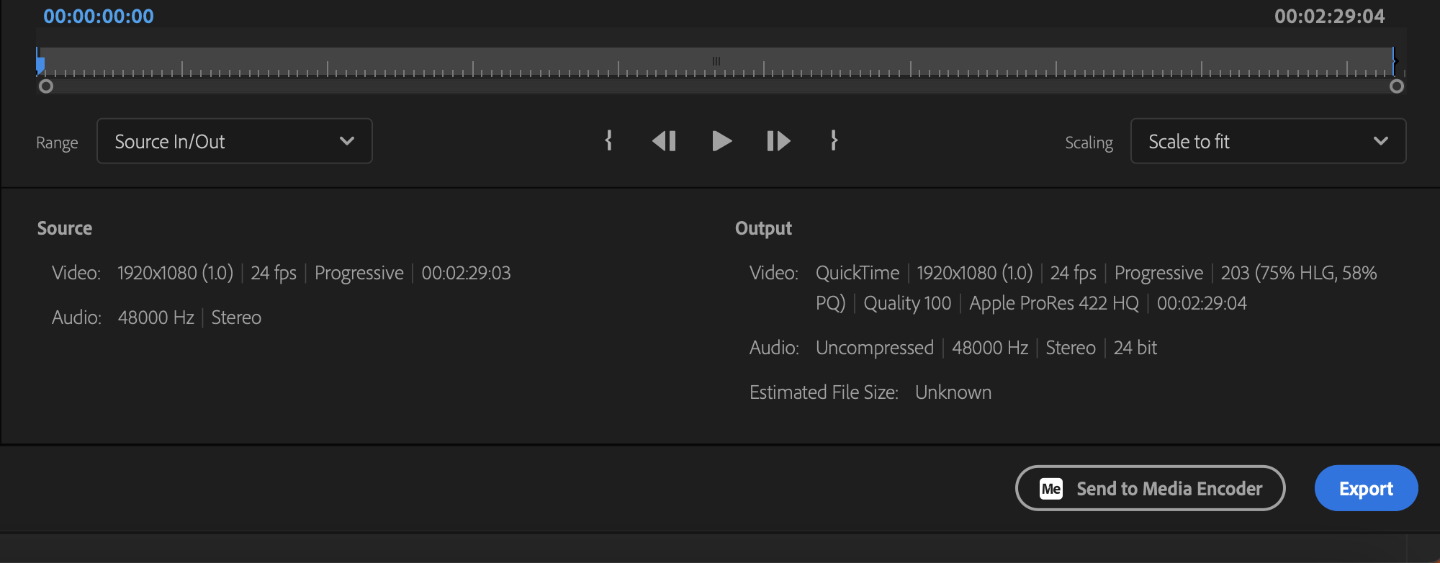The width and height of the screenshot is (1440, 563).
Task: Click the Out point marker at timeline end
Action: [1394, 62]
